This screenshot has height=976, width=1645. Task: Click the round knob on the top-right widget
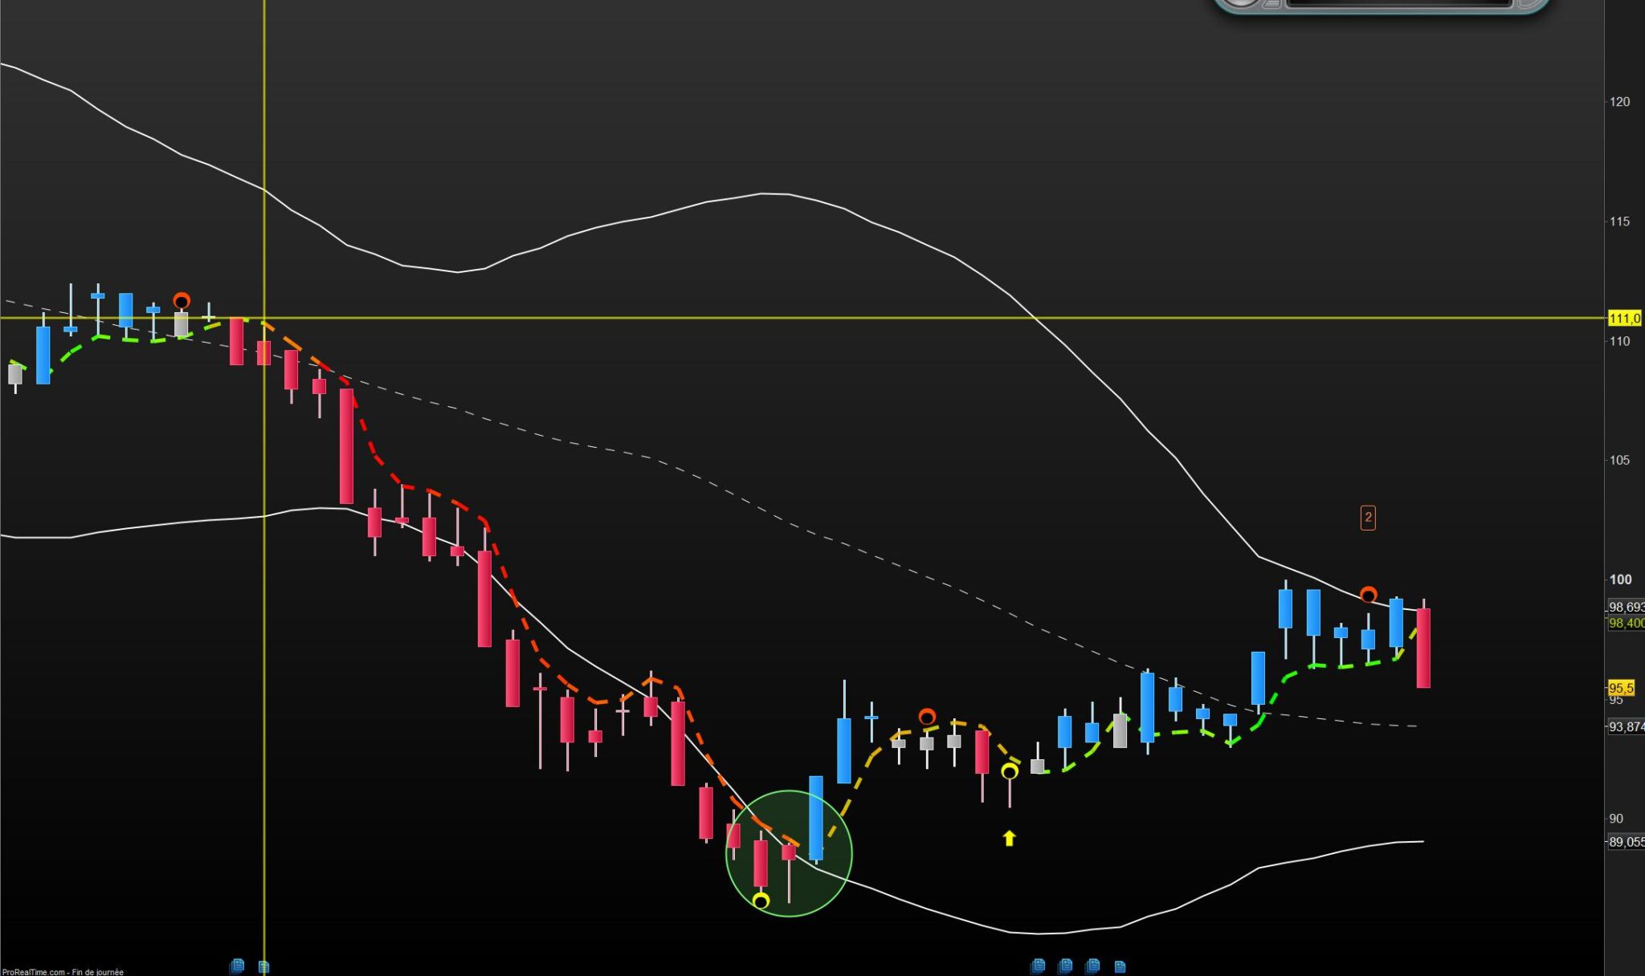[1241, 2]
